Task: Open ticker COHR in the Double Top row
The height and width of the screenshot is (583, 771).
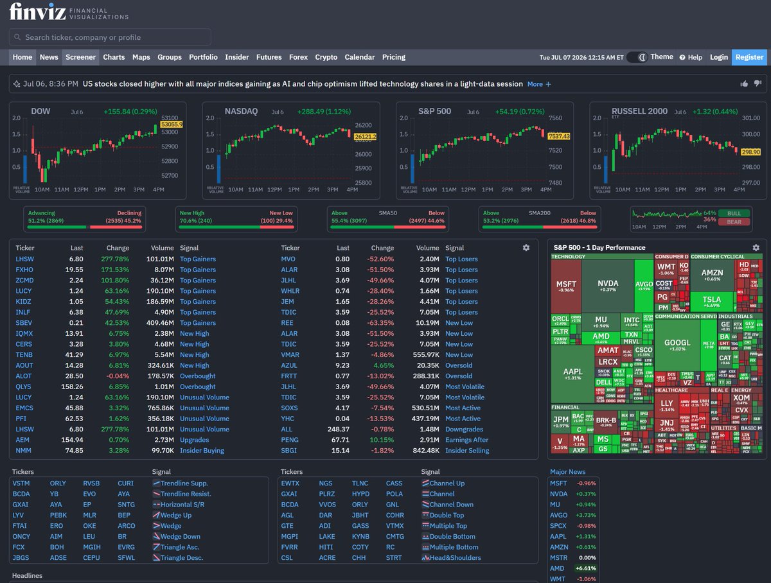Action: (x=395, y=515)
